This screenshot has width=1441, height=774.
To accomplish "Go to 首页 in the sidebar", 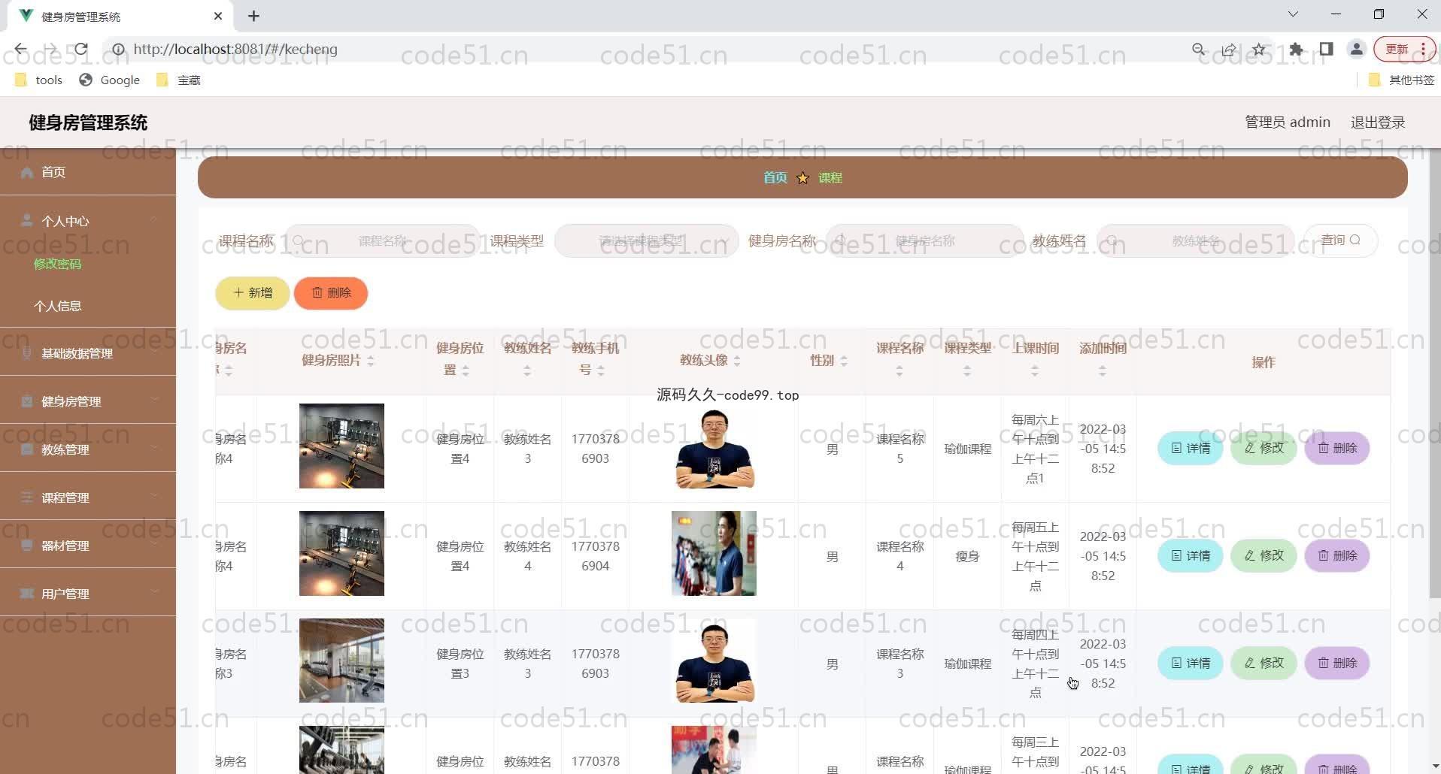I will [88, 172].
